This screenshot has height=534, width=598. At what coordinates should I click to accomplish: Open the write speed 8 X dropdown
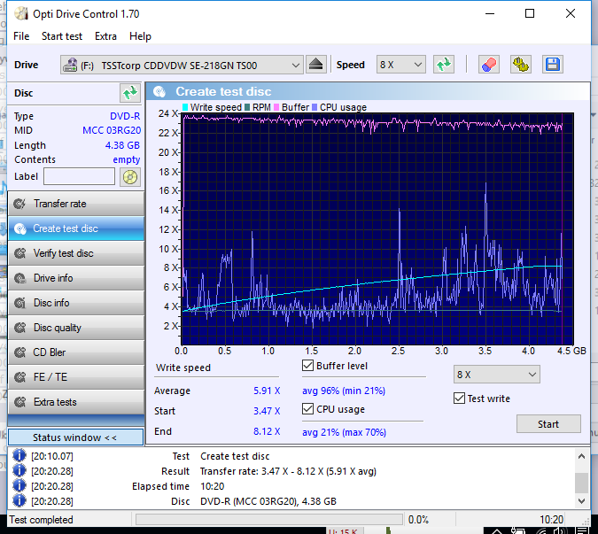point(496,375)
